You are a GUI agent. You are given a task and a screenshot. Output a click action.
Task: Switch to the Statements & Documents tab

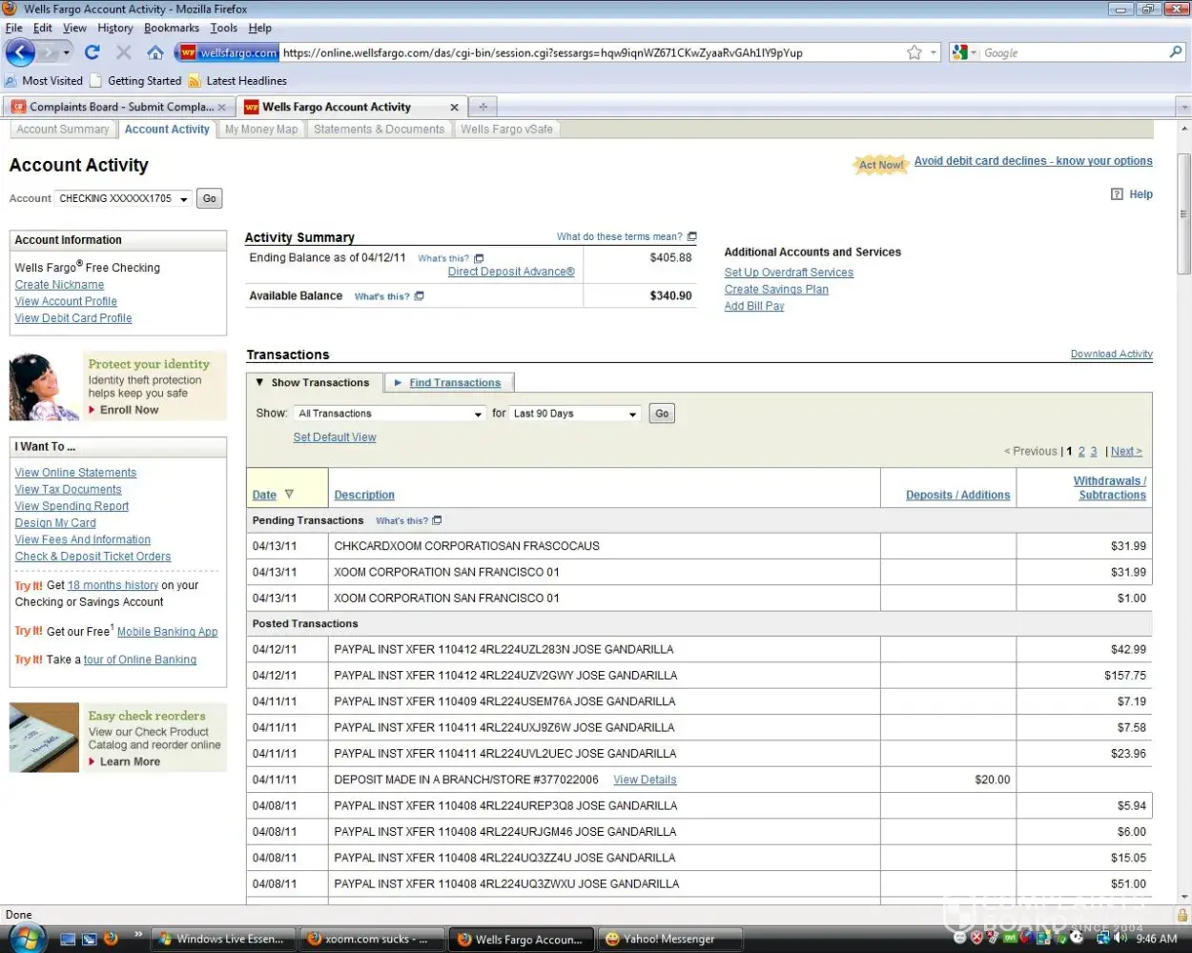pyautogui.click(x=379, y=130)
